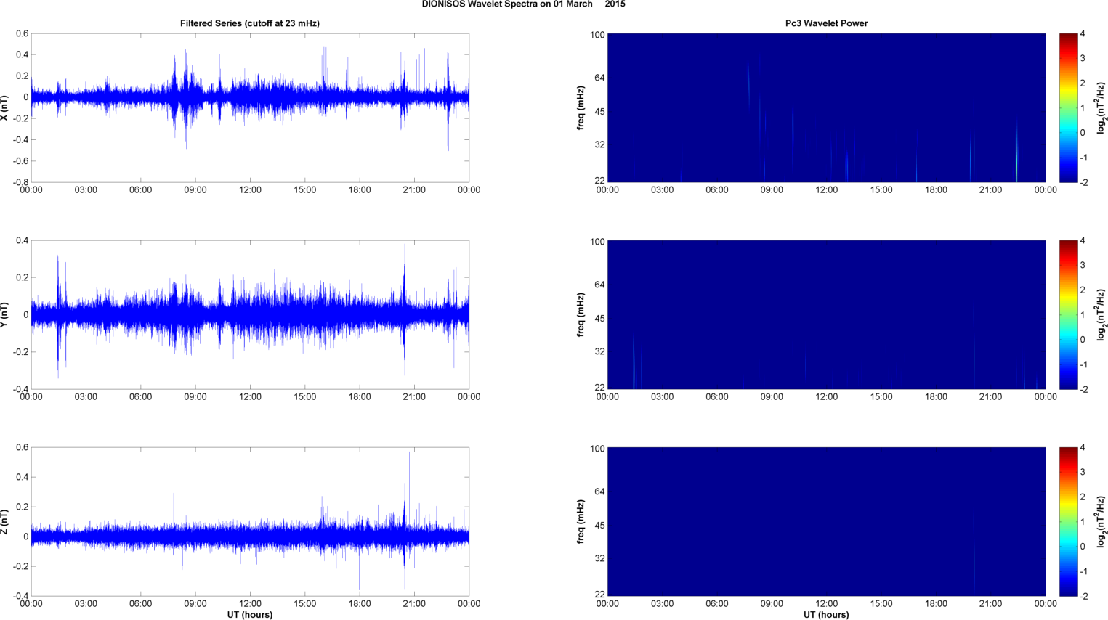
Task: Click the 'X (nT)' axis label
Action: (5, 107)
